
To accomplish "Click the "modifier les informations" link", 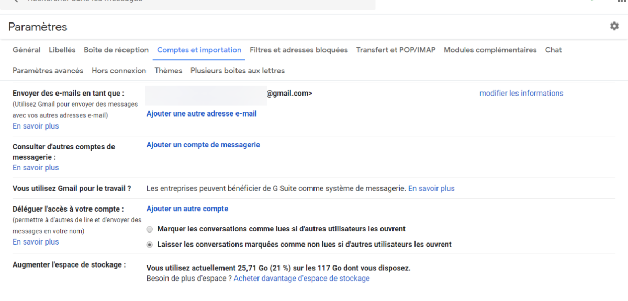I will pyautogui.click(x=521, y=93).
